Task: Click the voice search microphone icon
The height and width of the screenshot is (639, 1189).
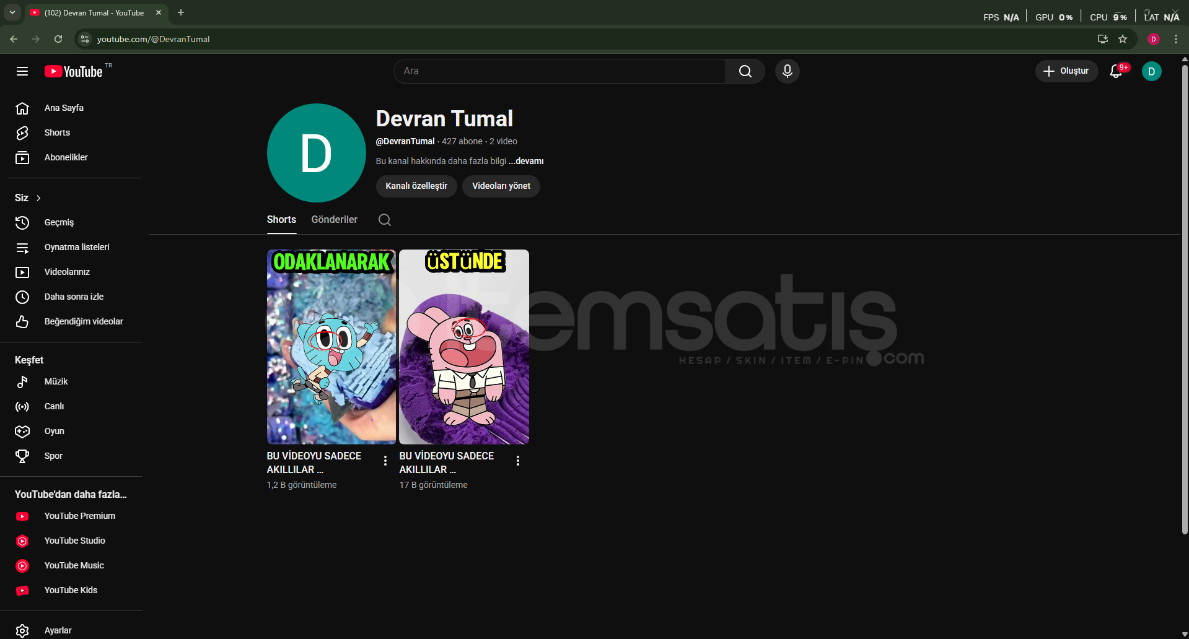Action: click(x=787, y=71)
